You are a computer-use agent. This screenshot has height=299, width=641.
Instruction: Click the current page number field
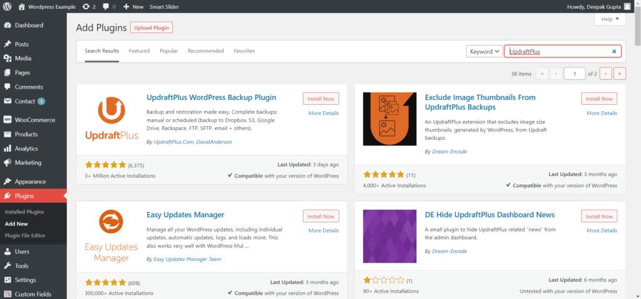coord(575,74)
